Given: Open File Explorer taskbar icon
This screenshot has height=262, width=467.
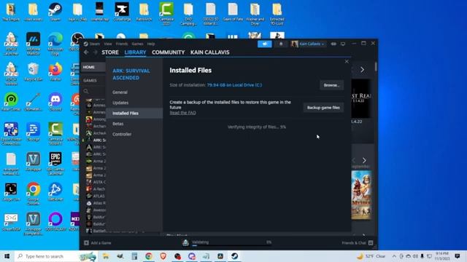Looking at the screenshot, I should [106, 256].
